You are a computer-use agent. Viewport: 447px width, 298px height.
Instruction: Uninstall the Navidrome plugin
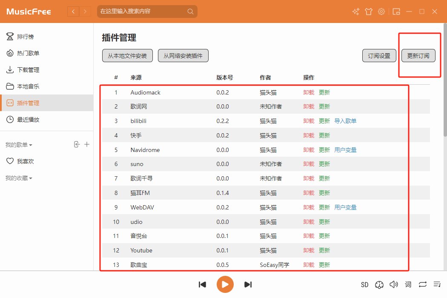pos(309,150)
